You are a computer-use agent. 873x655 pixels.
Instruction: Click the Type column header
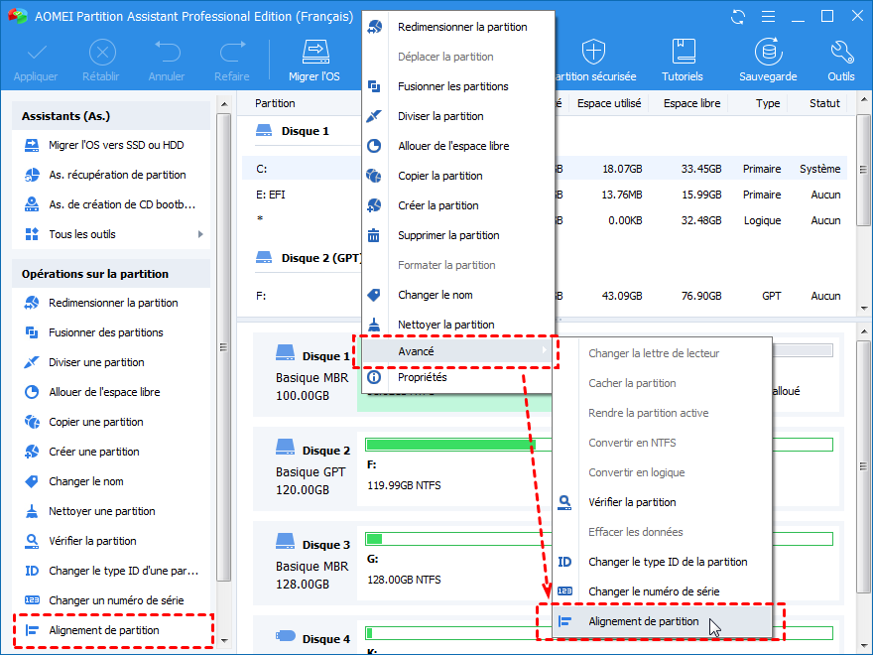767,103
